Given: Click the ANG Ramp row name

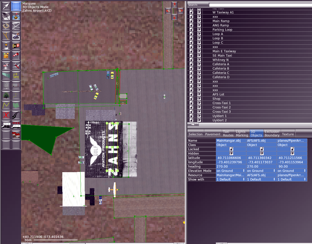Looking at the screenshot, I should [x=221, y=25].
